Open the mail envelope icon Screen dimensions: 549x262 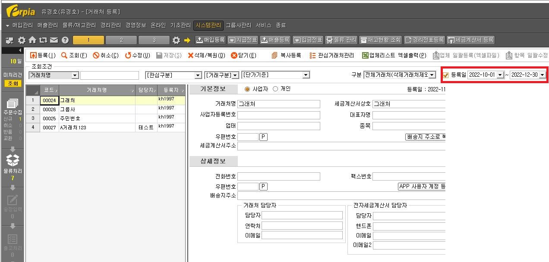[x=54, y=40]
